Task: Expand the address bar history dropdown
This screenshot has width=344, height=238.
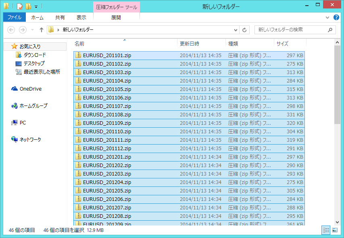Action: click(x=236, y=30)
